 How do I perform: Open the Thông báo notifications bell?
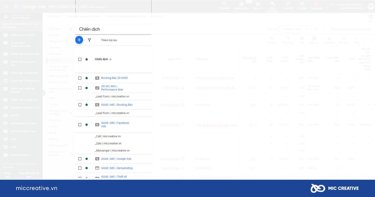coord(316,4)
